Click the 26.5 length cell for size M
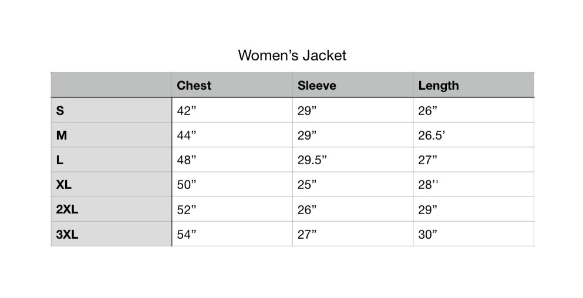This screenshot has height=298, width=583. [x=432, y=135]
